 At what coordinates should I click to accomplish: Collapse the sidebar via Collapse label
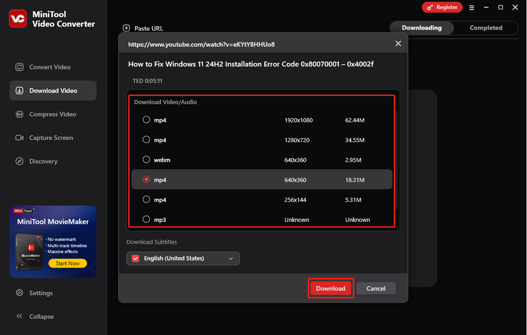coord(41,316)
